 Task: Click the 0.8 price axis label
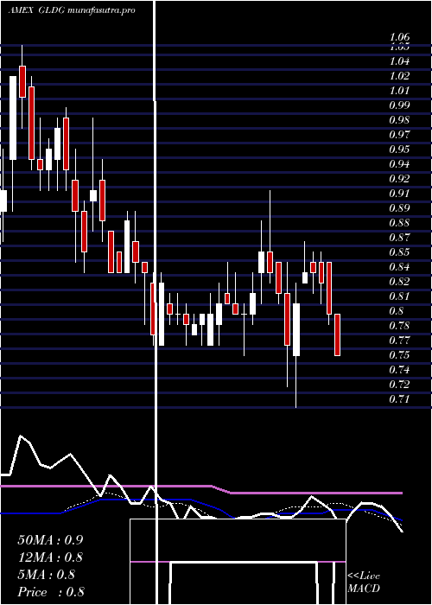click(x=397, y=311)
